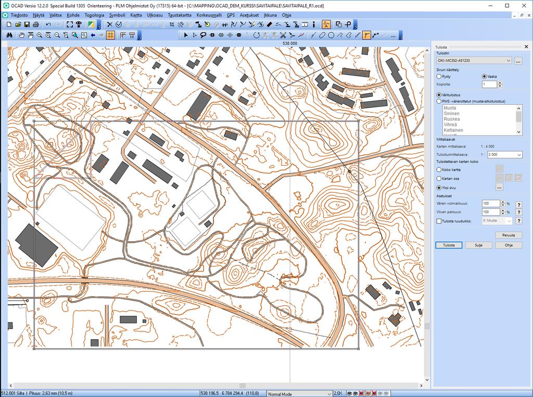
Task: Click the Sulje button
Action: click(x=479, y=245)
